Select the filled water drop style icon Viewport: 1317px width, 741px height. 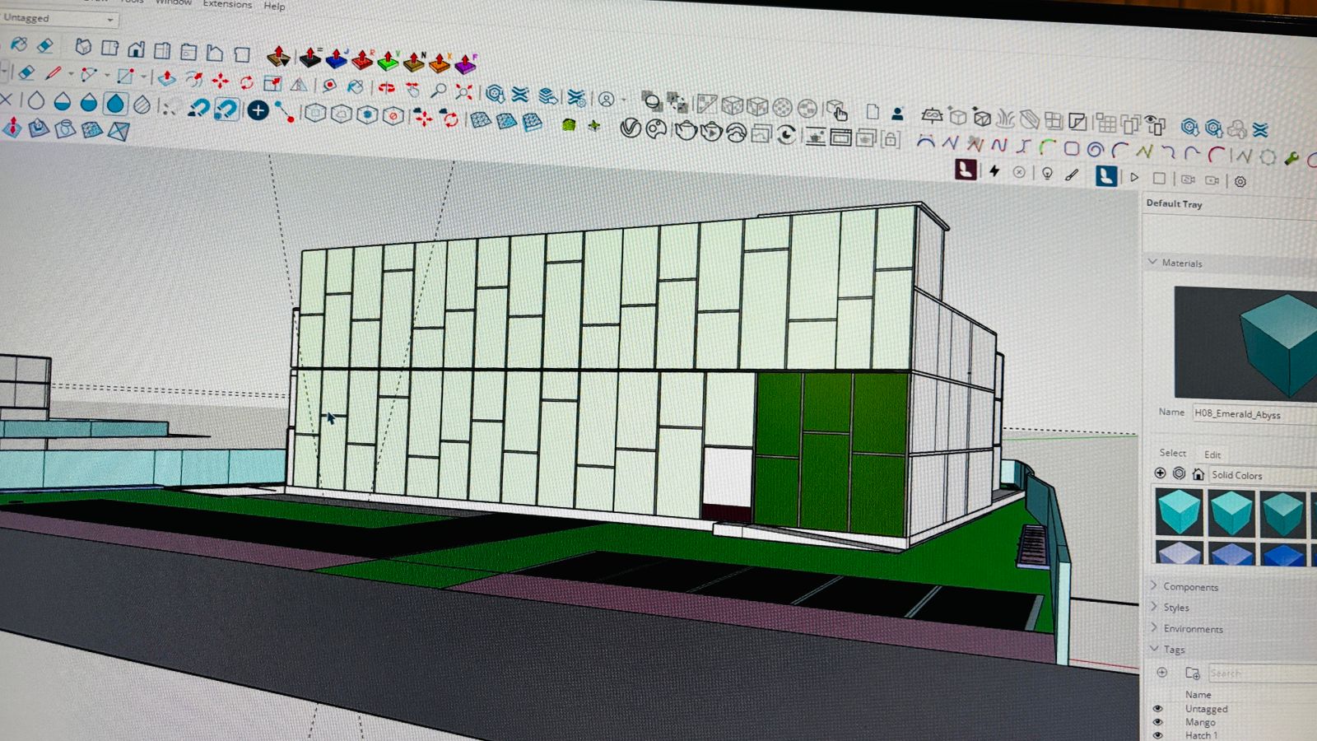[116, 104]
